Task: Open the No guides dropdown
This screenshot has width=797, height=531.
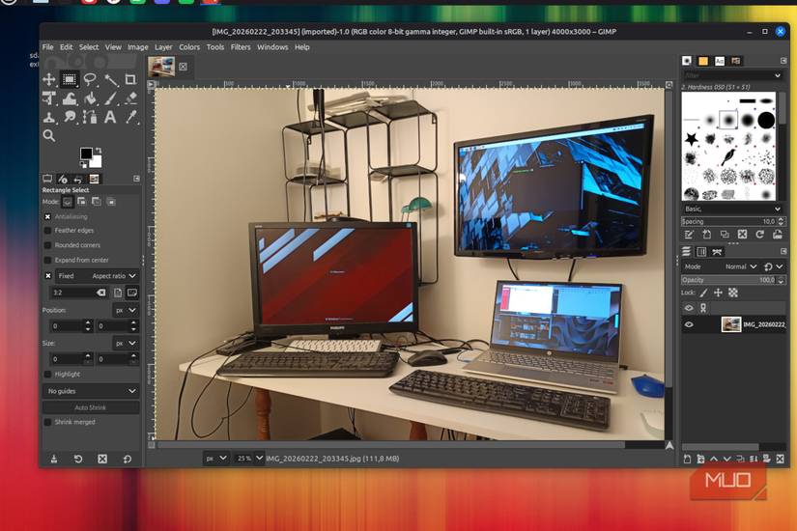Action: click(91, 391)
